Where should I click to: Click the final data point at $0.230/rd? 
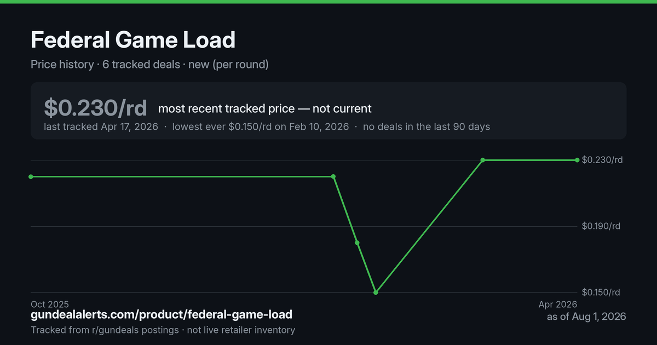point(577,160)
